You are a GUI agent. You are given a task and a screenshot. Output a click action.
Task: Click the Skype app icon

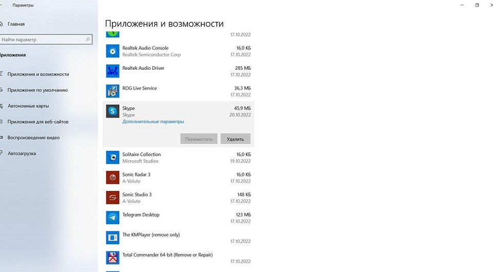112,111
